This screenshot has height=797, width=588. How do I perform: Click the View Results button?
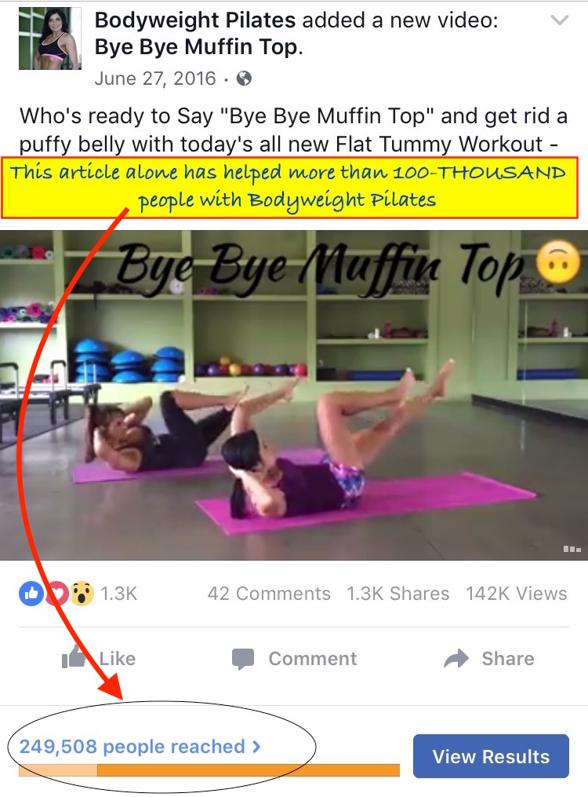click(x=491, y=756)
